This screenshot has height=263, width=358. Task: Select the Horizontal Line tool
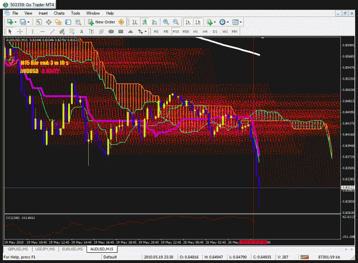click(42, 31)
